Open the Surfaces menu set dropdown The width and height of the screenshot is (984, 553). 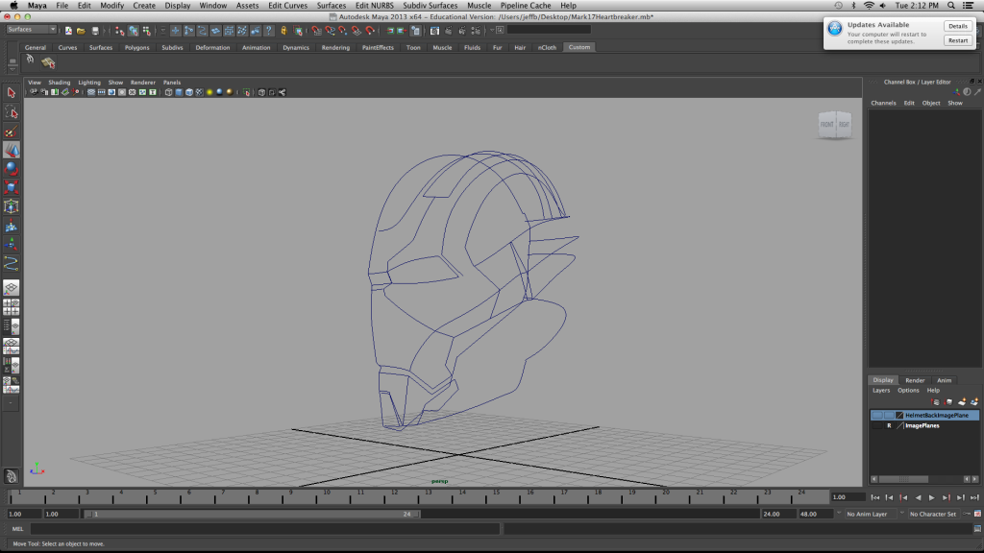pyautogui.click(x=32, y=30)
